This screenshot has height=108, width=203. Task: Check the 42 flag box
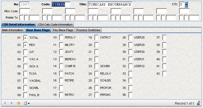(164, 74)
